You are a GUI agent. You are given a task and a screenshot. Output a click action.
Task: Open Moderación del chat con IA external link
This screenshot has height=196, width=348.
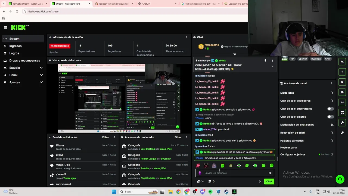pyautogui.click(x=332, y=125)
